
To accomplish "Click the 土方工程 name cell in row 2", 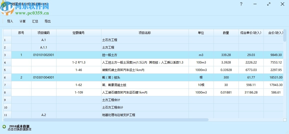I will click(145, 47).
